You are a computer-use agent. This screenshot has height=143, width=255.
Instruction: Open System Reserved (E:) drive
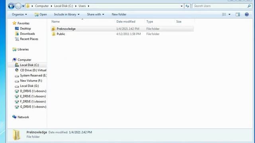point(33,75)
